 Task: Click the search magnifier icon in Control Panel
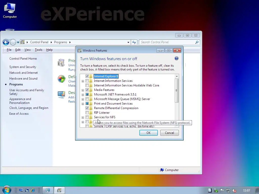(197, 42)
